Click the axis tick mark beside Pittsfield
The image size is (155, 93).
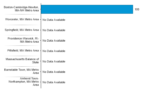click(x=41, y=51)
